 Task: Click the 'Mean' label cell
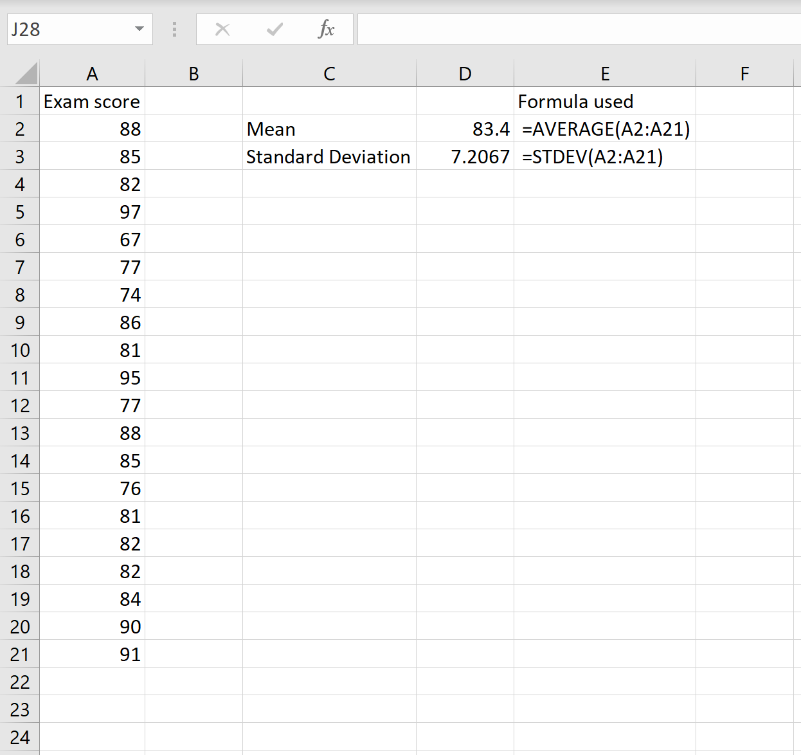(x=330, y=129)
